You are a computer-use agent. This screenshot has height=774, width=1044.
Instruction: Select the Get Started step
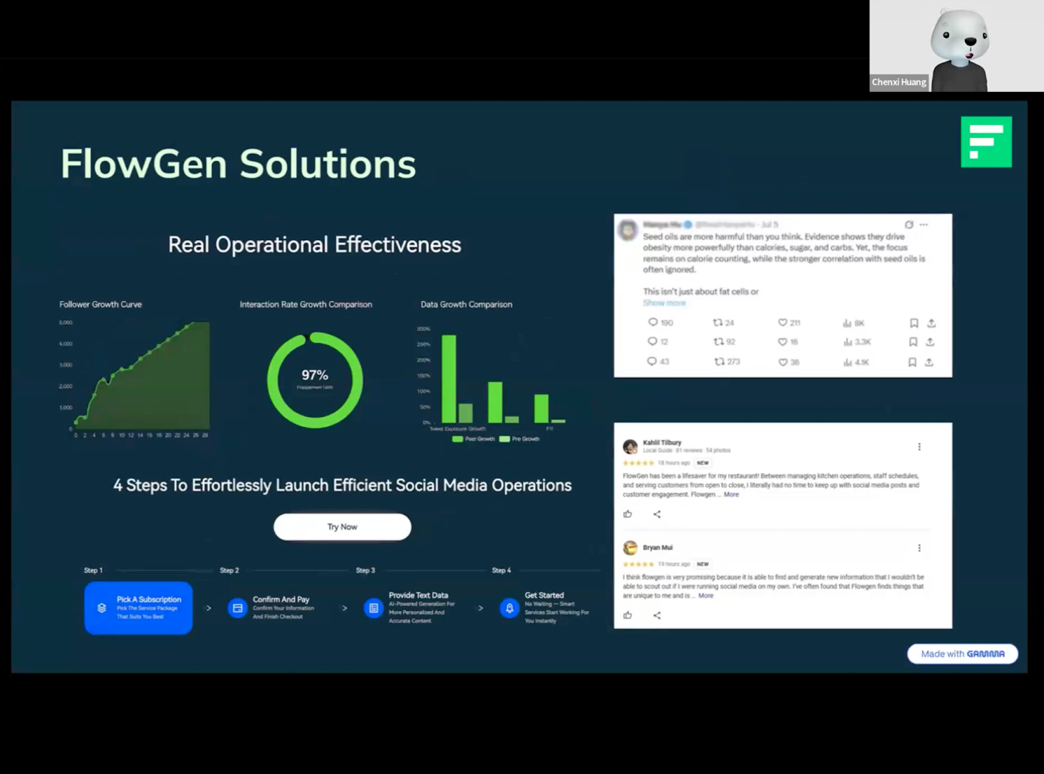pyautogui.click(x=545, y=608)
